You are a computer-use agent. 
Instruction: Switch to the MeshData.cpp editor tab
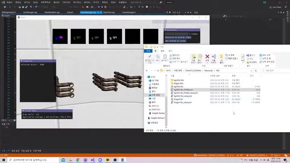(x=109, y=12)
